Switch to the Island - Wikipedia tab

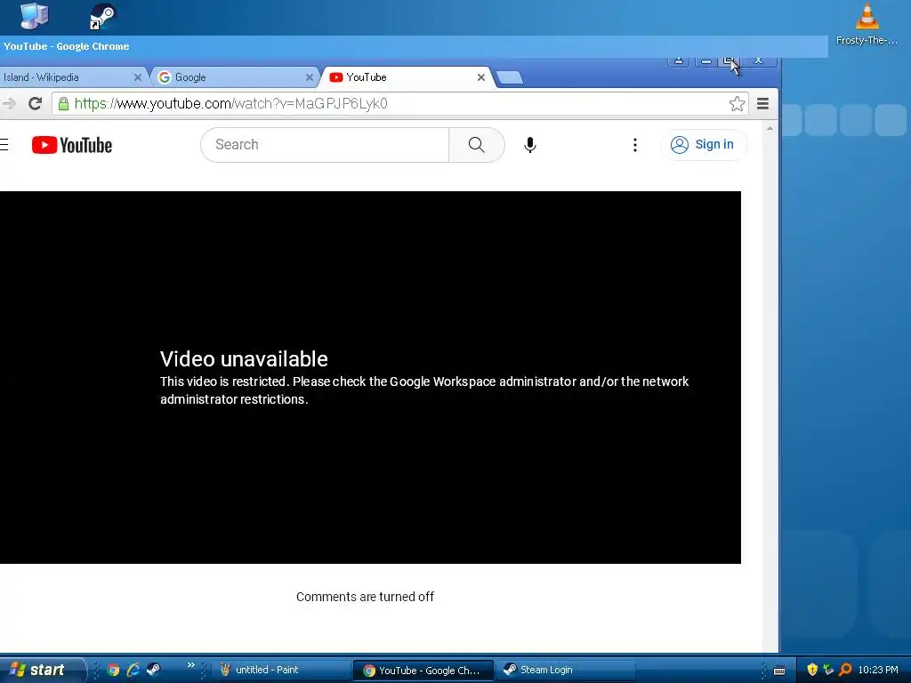[65, 77]
